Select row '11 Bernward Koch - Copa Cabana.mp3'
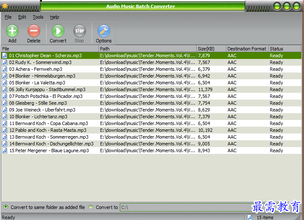 pyautogui.click(x=152, y=123)
